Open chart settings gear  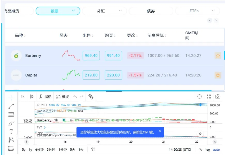pyautogui.click(x=199, y=97)
